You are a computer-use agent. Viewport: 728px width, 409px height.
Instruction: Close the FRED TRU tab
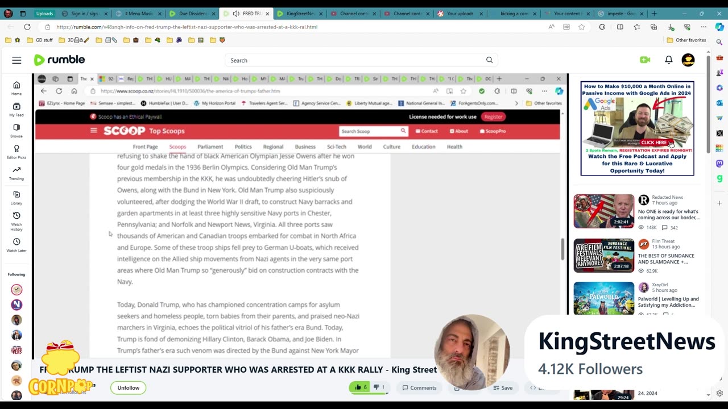point(268,13)
